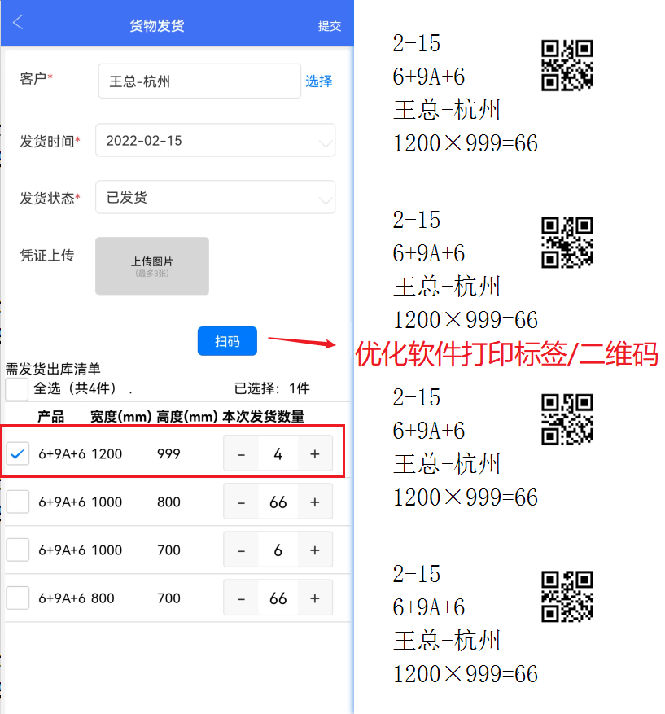Viewport: 665px width, 714px height.
Task: Click the 货物发货 page title
Action: 157,25
